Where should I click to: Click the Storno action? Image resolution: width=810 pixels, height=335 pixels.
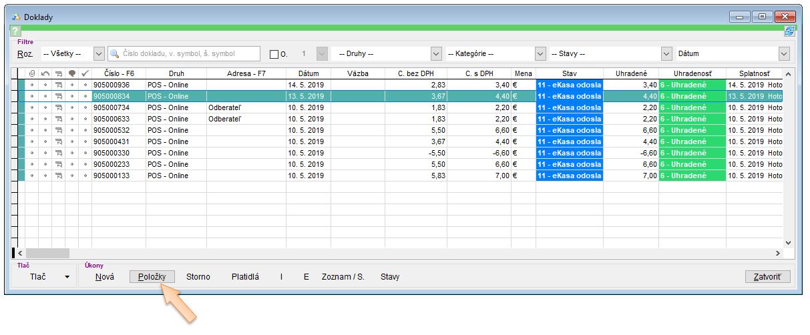tap(198, 276)
